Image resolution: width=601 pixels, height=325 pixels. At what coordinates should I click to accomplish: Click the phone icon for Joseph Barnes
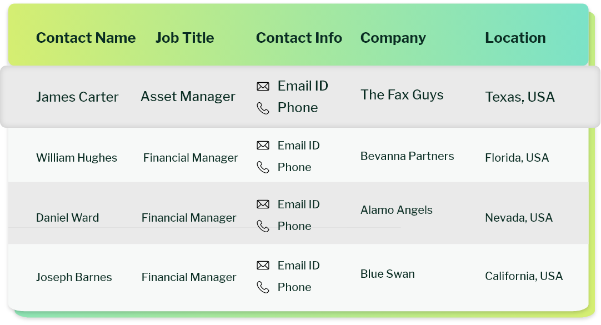[x=263, y=287]
